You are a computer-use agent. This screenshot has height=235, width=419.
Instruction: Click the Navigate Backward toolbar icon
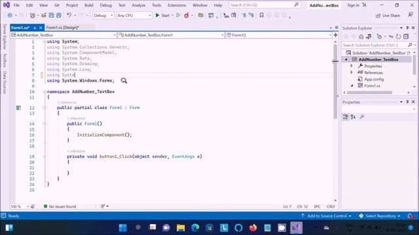pos(10,16)
